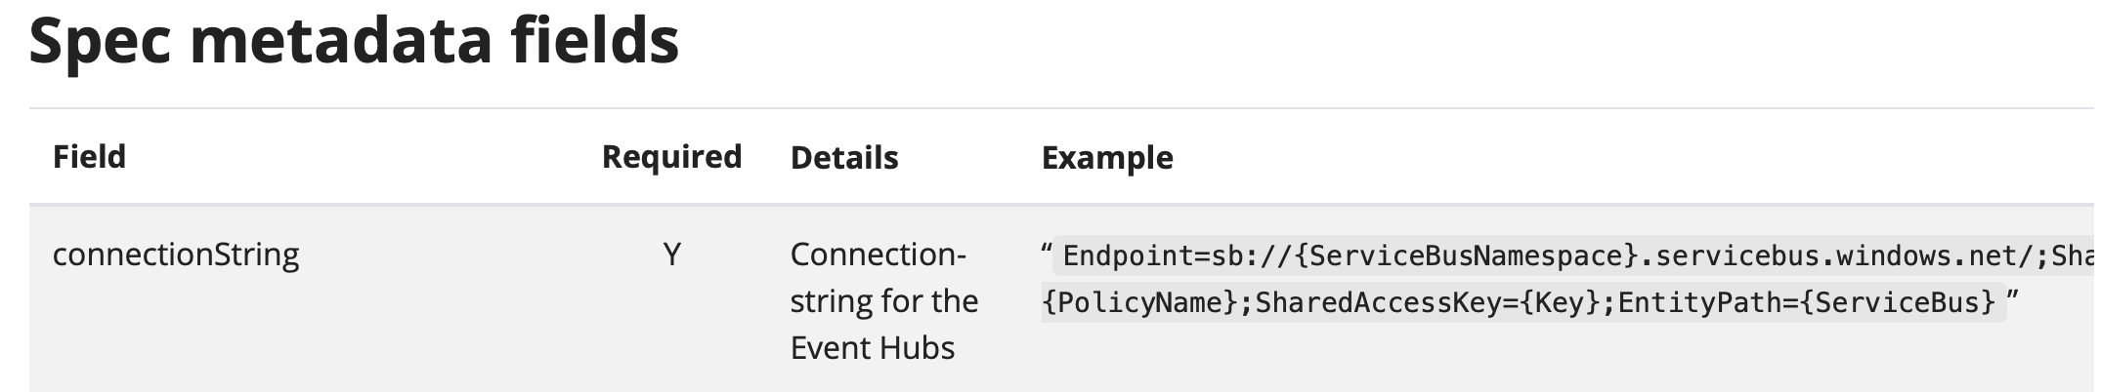The height and width of the screenshot is (392, 2101).
Task: Click the Details column header
Action: click(x=844, y=158)
